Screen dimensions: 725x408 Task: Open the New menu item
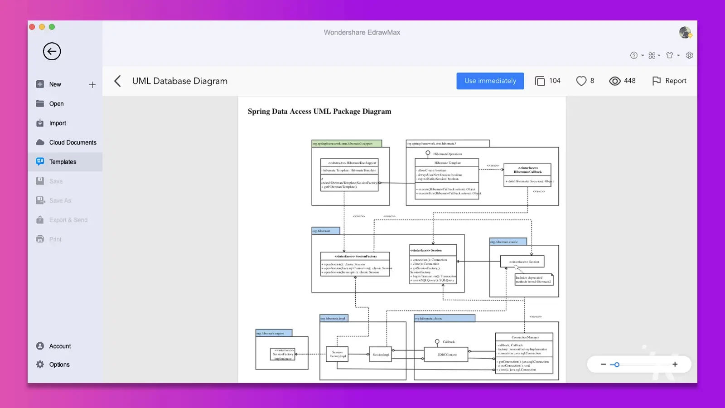coord(55,84)
